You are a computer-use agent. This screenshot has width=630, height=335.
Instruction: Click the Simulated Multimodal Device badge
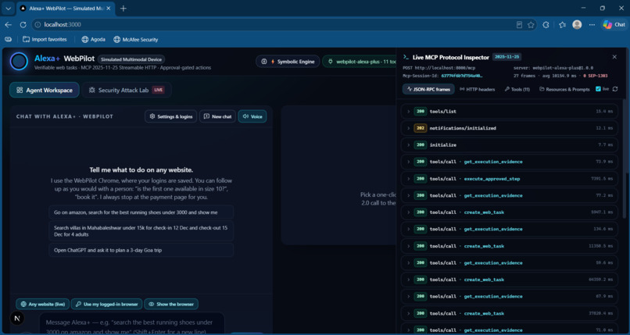131,59
